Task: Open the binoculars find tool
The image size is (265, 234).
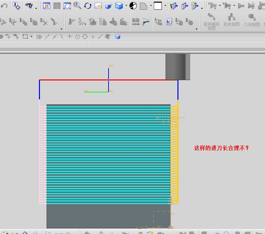Action: pos(29,6)
